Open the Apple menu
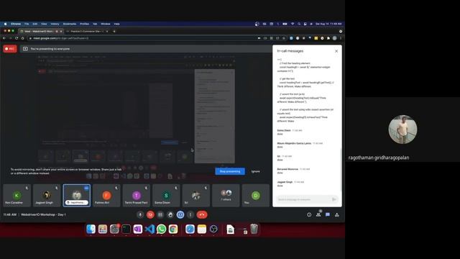This screenshot has width=460, height=259. 5,24
